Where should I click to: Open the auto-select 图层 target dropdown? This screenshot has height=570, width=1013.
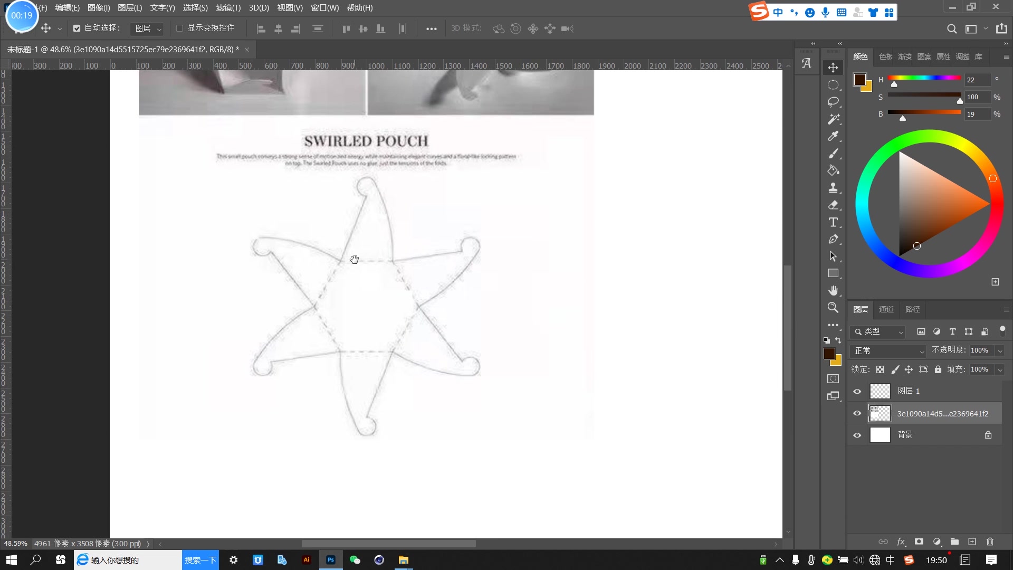147,28
